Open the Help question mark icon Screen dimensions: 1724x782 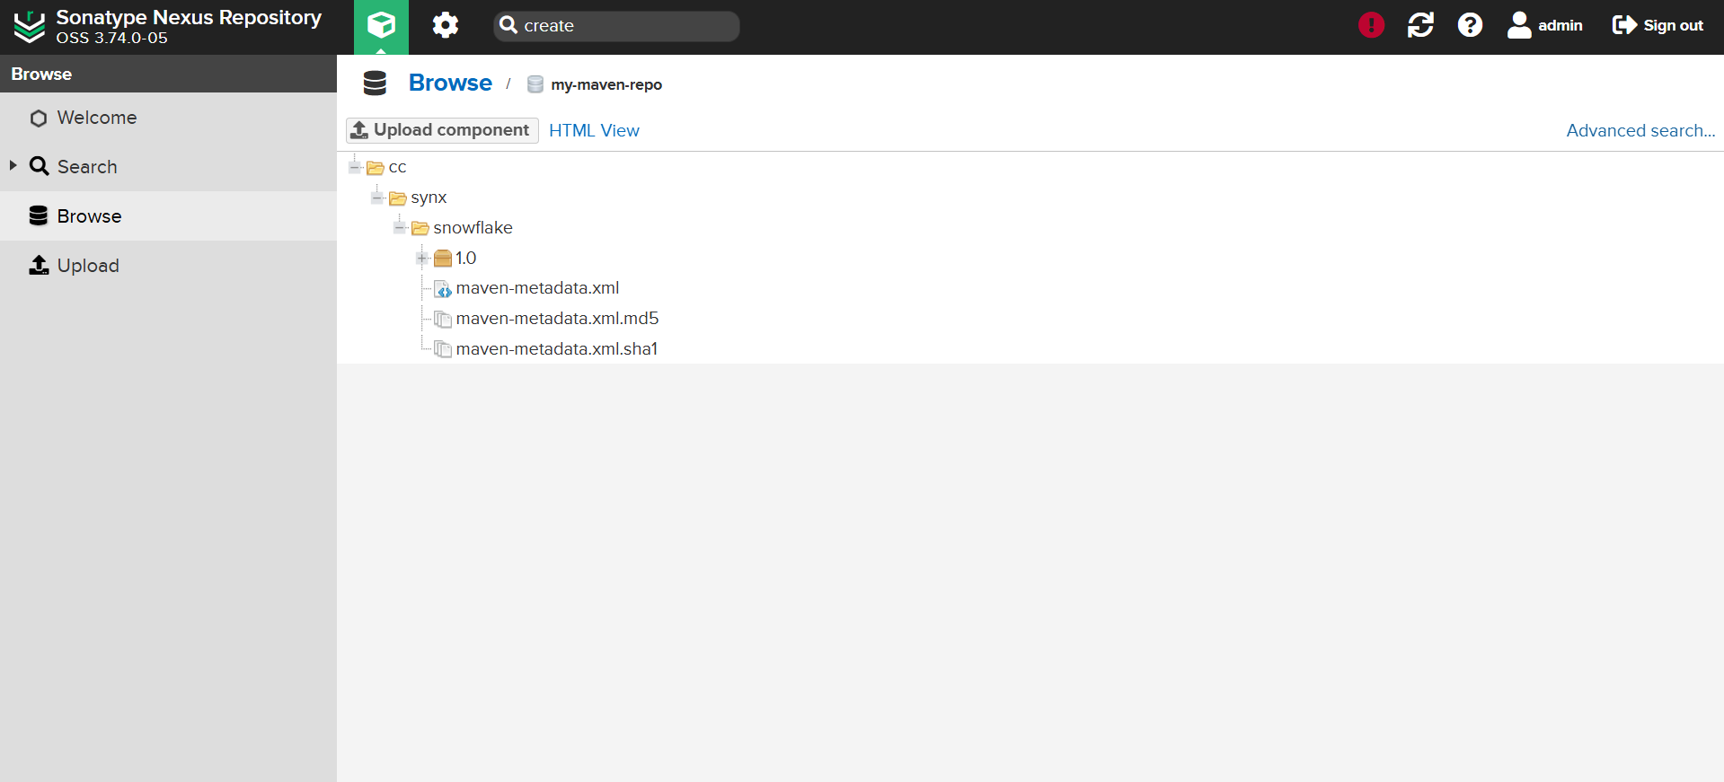tap(1470, 25)
